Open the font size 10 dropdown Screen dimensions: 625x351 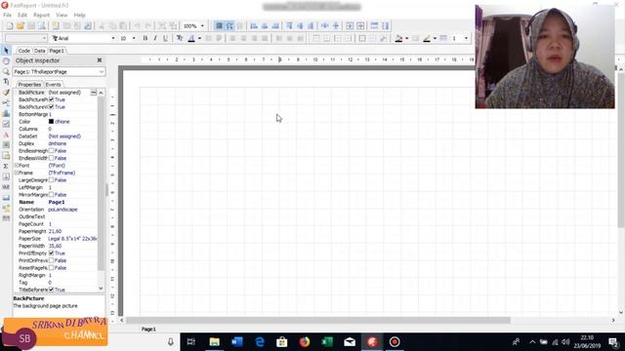pyautogui.click(x=134, y=38)
